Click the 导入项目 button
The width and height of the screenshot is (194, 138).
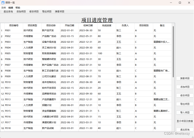pyautogui.click(x=185, y=113)
